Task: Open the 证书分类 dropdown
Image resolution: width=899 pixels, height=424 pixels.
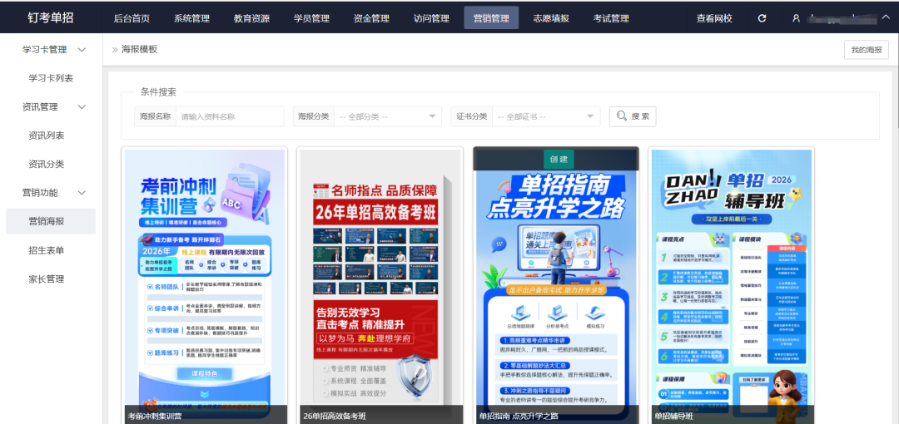Action: (x=545, y=116)
